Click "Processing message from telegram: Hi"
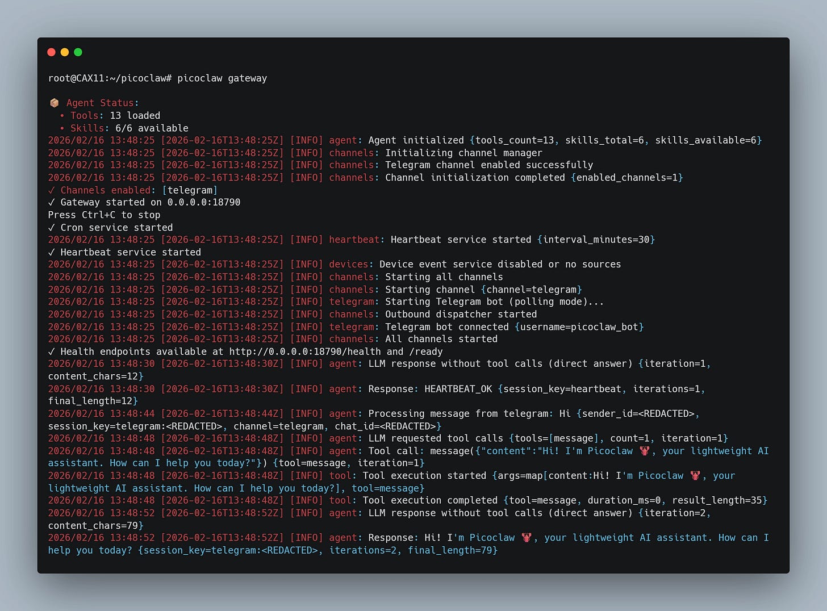827x611 pixels. pos(470,414)
